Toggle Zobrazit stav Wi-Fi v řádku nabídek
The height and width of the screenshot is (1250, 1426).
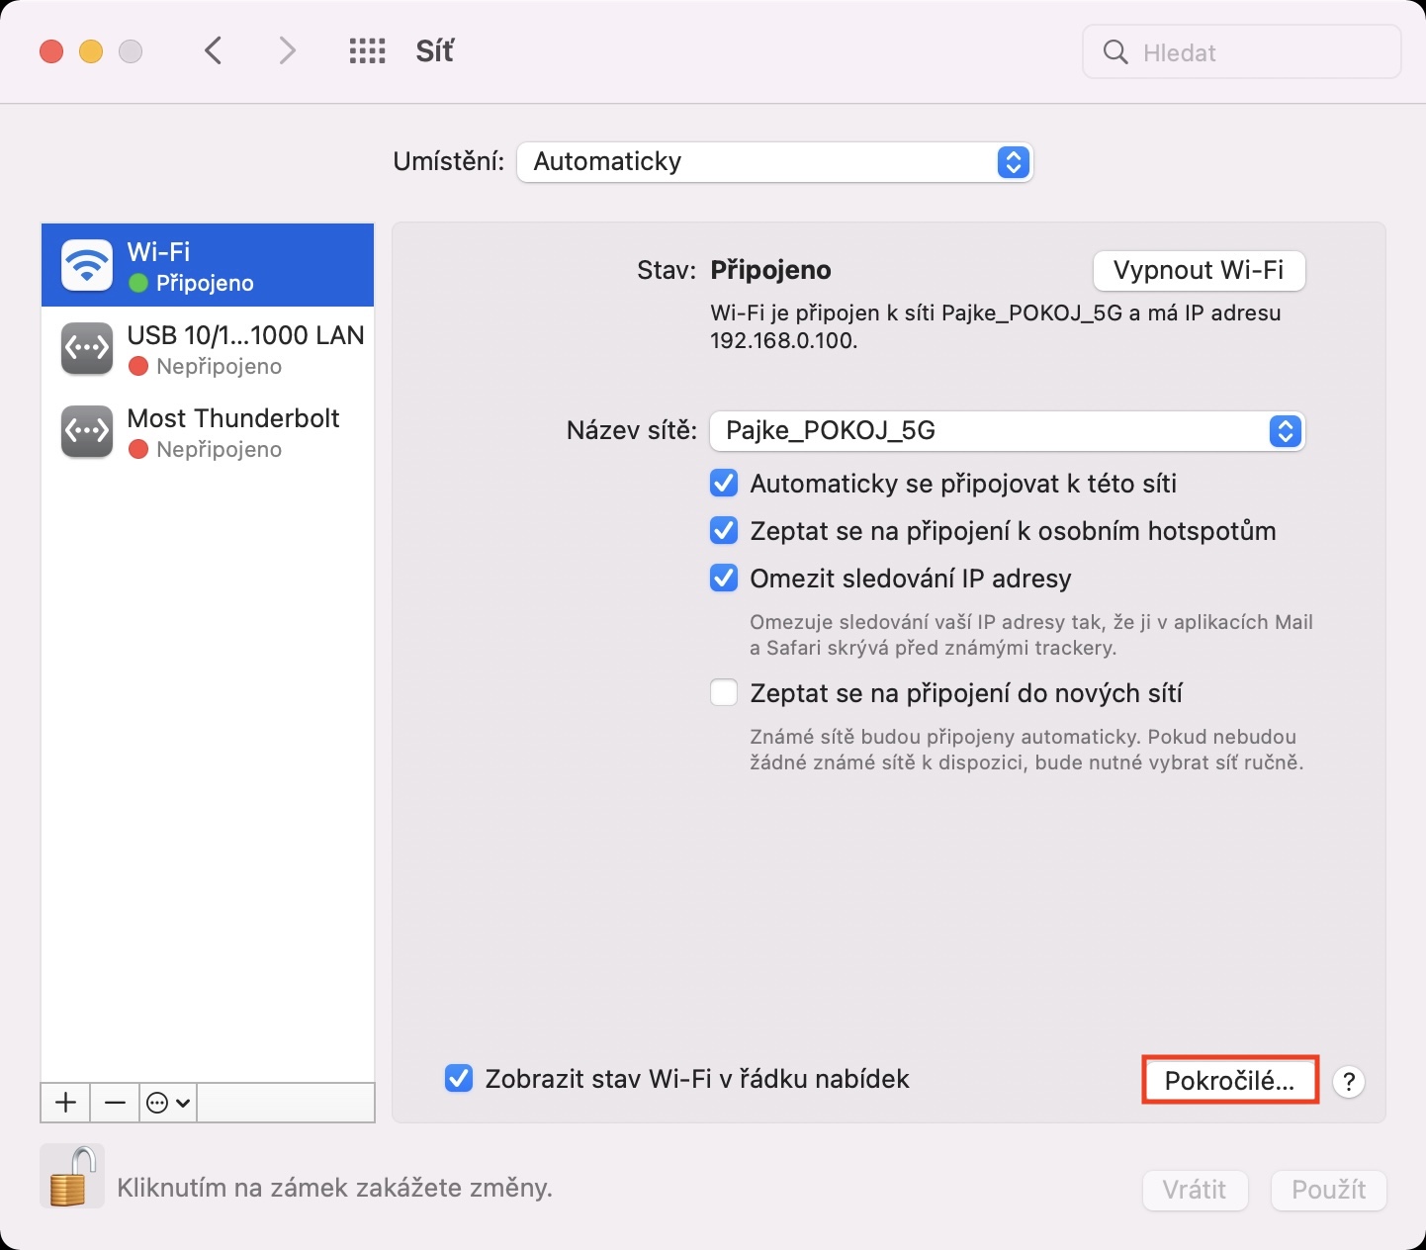pos(459,1079)
